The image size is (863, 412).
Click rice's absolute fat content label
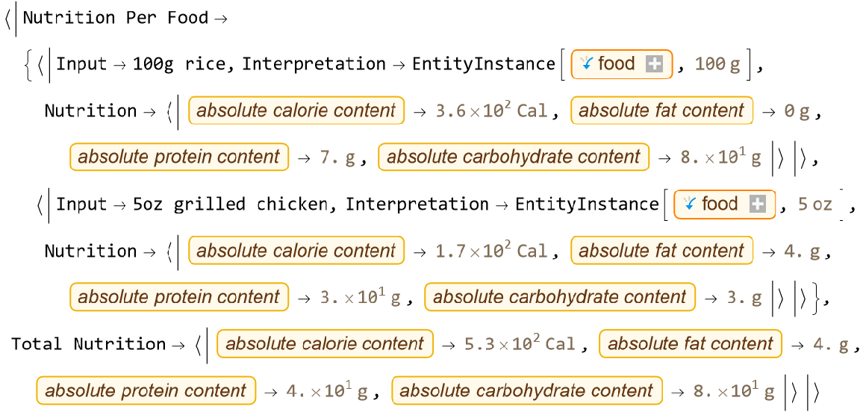pyautogui.click(x=661, y=111)
